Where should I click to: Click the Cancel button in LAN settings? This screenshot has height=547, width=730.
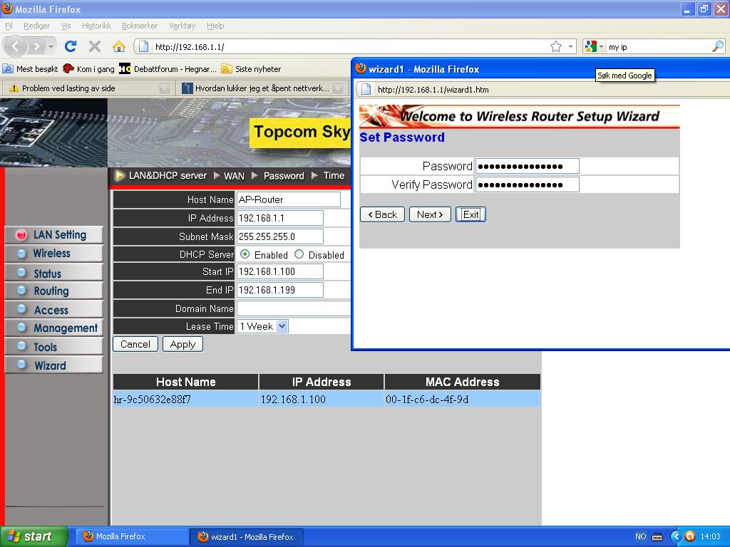(x=135, y=344)
